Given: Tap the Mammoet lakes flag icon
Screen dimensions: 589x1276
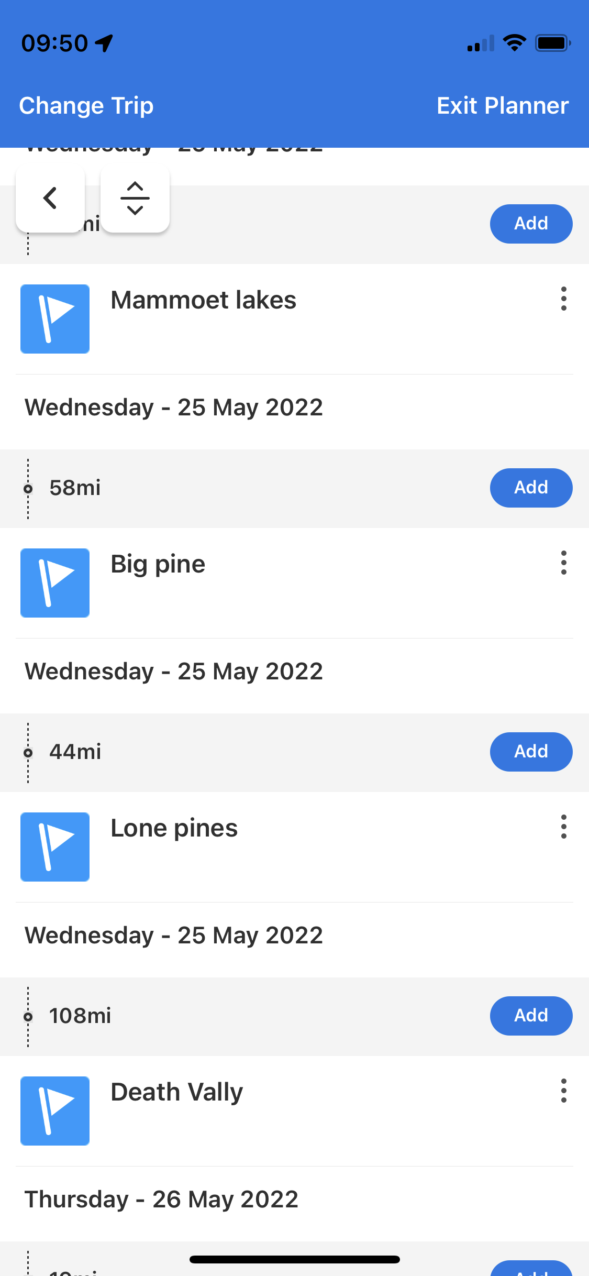Looking at the screenshot, I should (55, 319).
